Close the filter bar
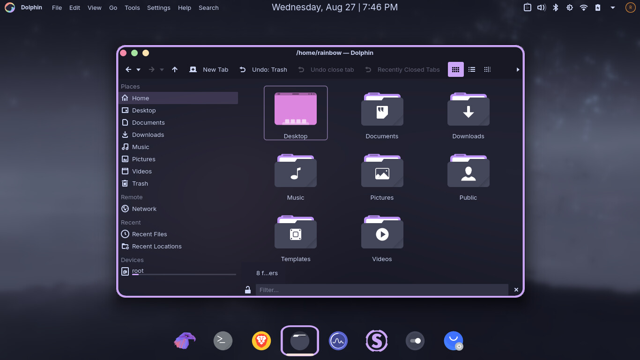Image resolution: width=640 pixels, height=360 pixels. tap(516, 290)
